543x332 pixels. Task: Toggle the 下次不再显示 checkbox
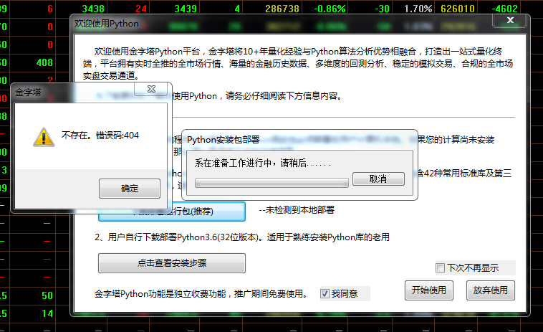440,268
